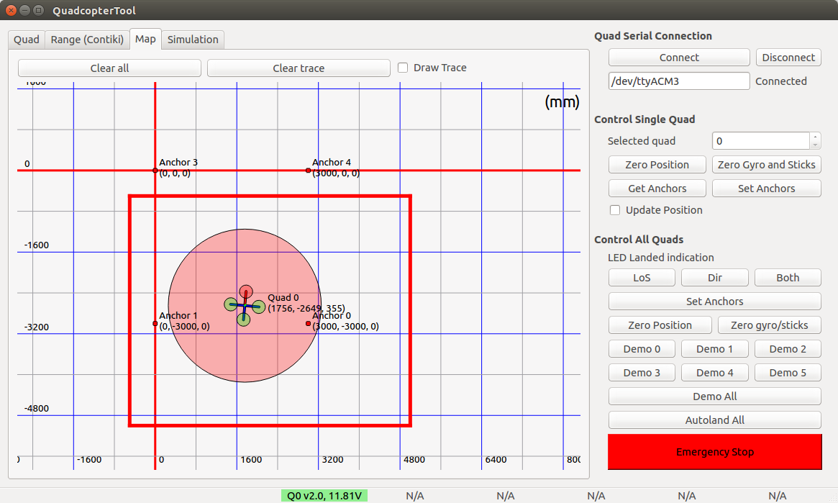Run Demo 1
838x503 pixels.
714,349
